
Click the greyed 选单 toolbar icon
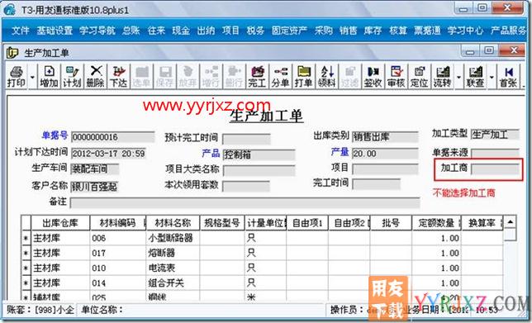point(142,77)
